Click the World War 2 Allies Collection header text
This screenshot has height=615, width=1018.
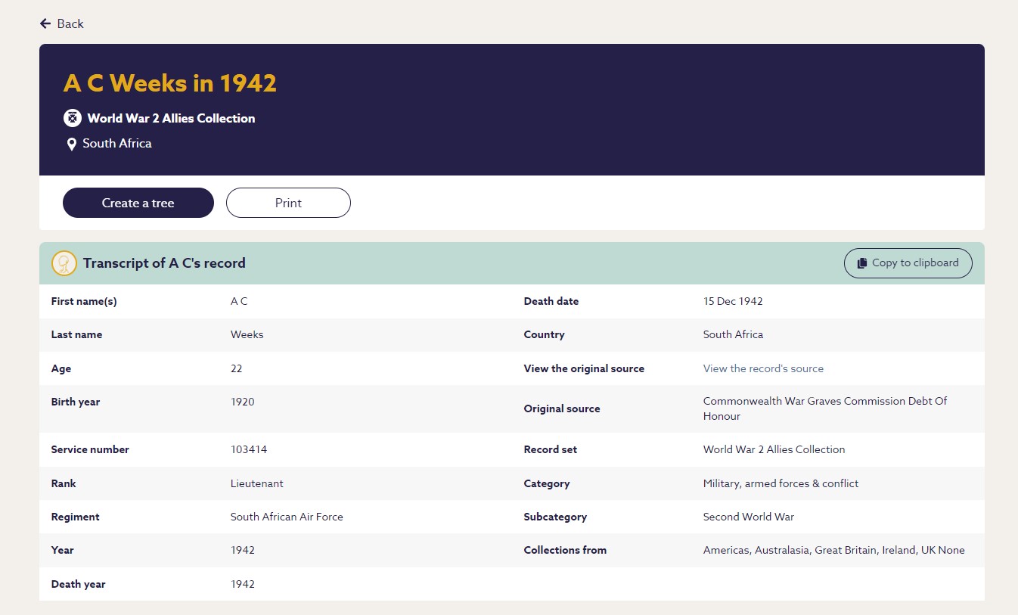click(x=171, y=118)
